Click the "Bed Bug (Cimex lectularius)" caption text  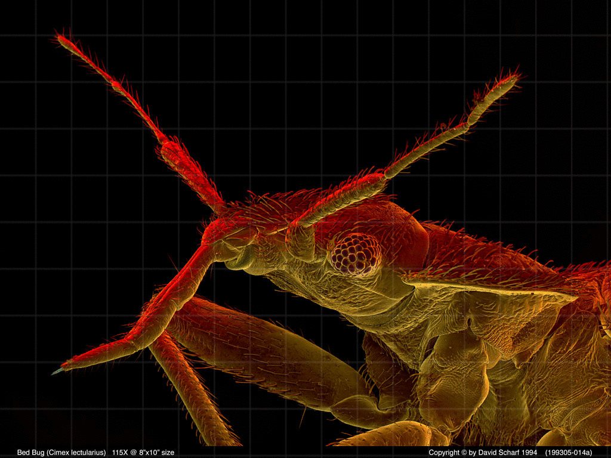click(x=61, y=453)
